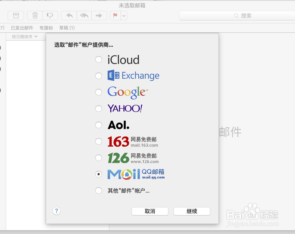Click the Forward arrow icon

point(99,15)
